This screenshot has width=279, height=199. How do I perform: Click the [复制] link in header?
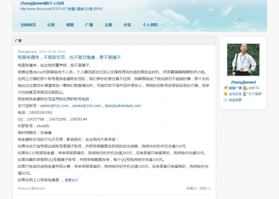pos(80,9)
